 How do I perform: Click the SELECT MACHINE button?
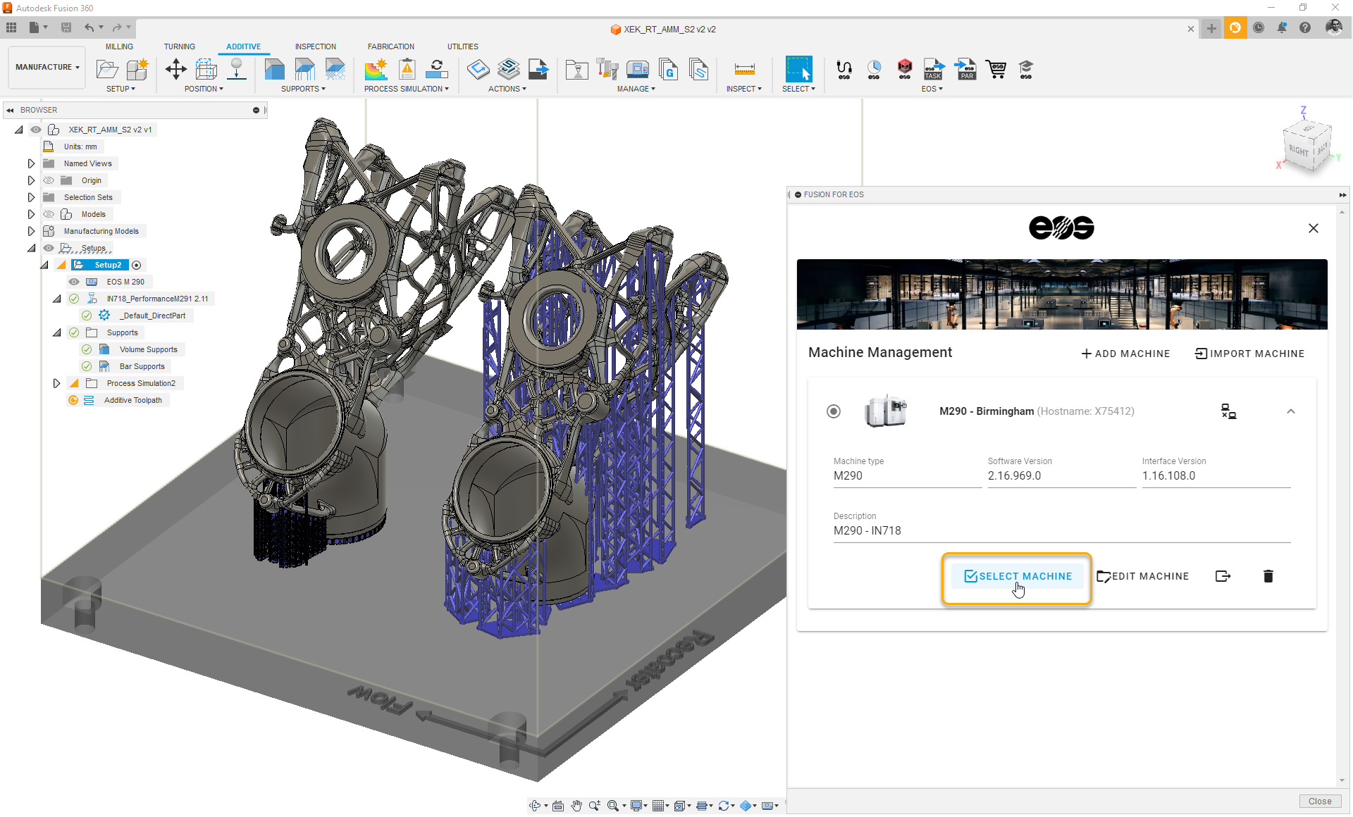[x=1018, y=576]
